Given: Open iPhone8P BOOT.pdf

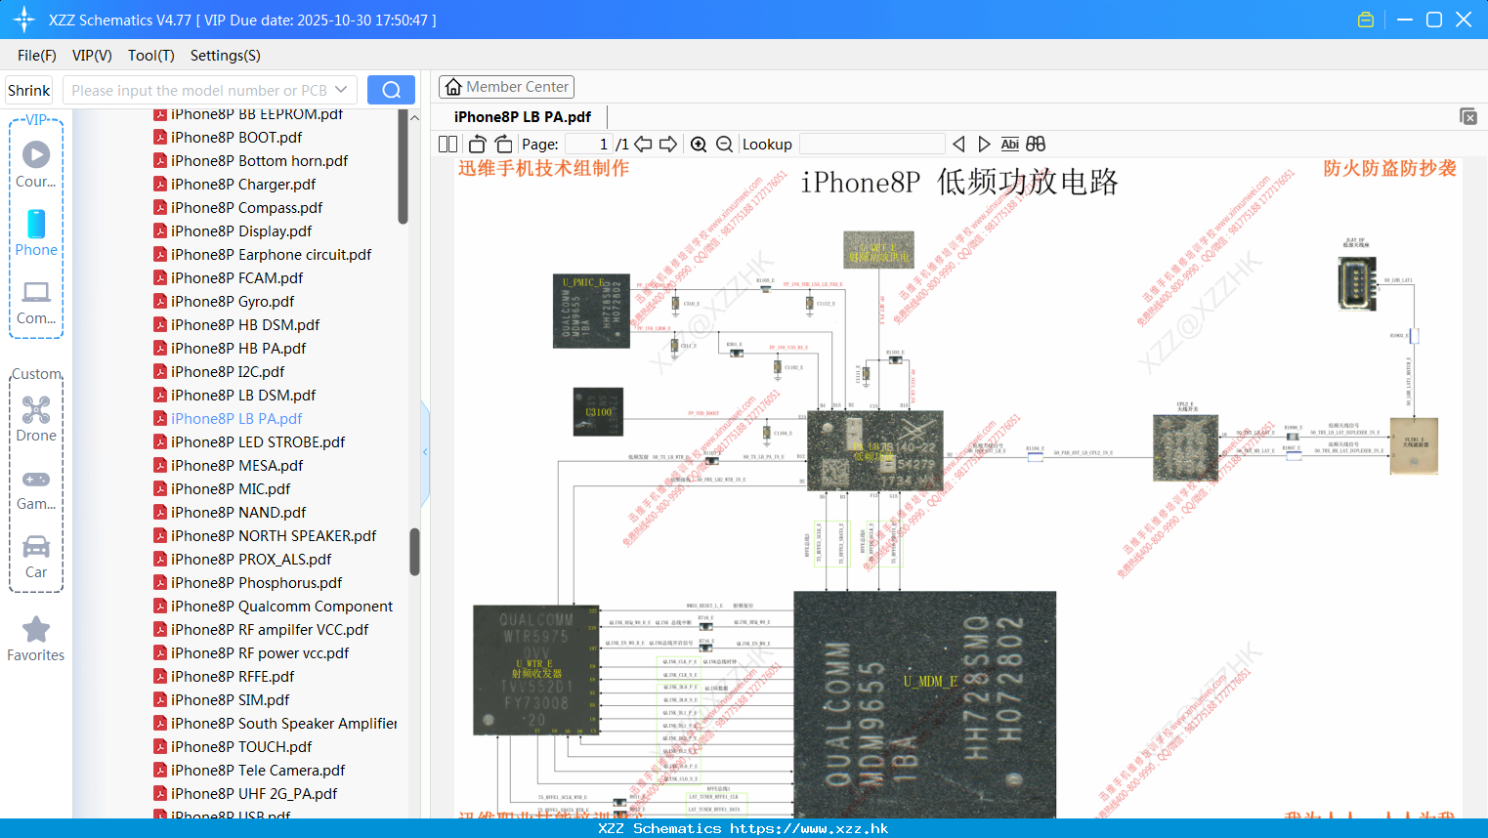Looking at the screenshot, I should click(236, 137).
